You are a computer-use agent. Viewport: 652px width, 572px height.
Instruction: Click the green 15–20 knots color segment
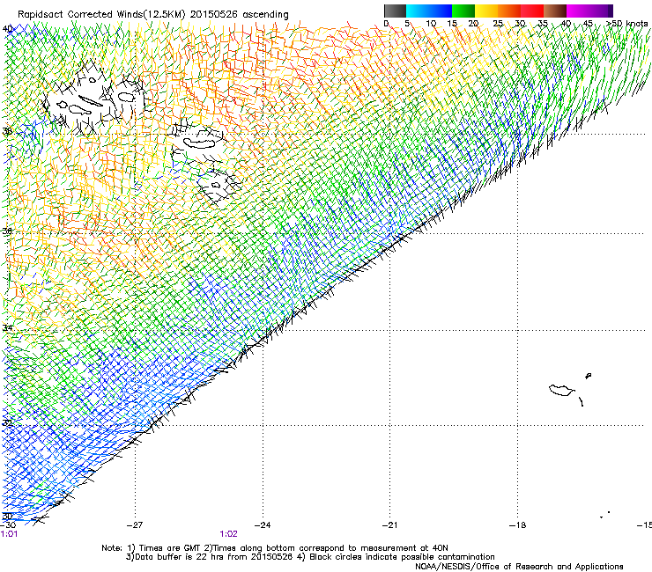coord(463,11)
